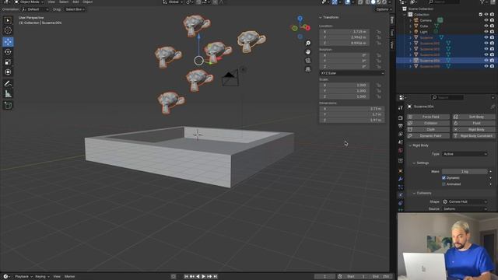498x280 pixels.
Task: Select the 3D Cursor tool
Action: click(x=8, y=30)
